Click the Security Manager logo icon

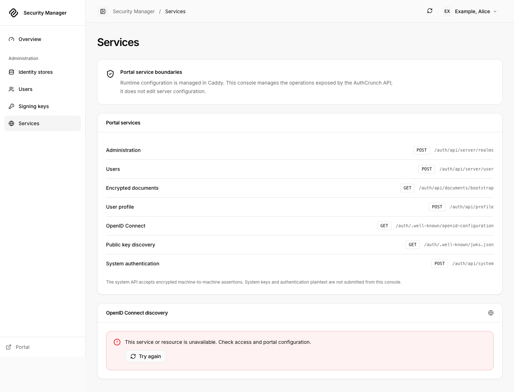click(14, 13)
